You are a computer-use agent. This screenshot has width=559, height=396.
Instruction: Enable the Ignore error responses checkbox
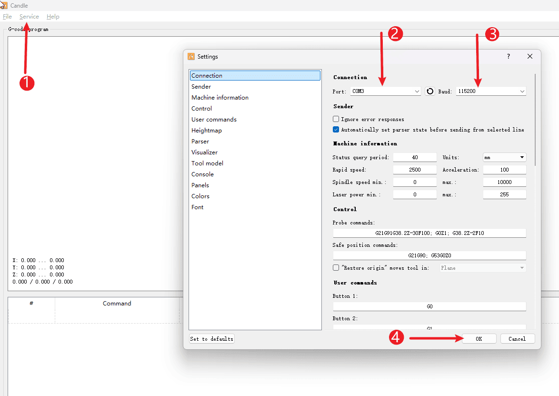336,119
